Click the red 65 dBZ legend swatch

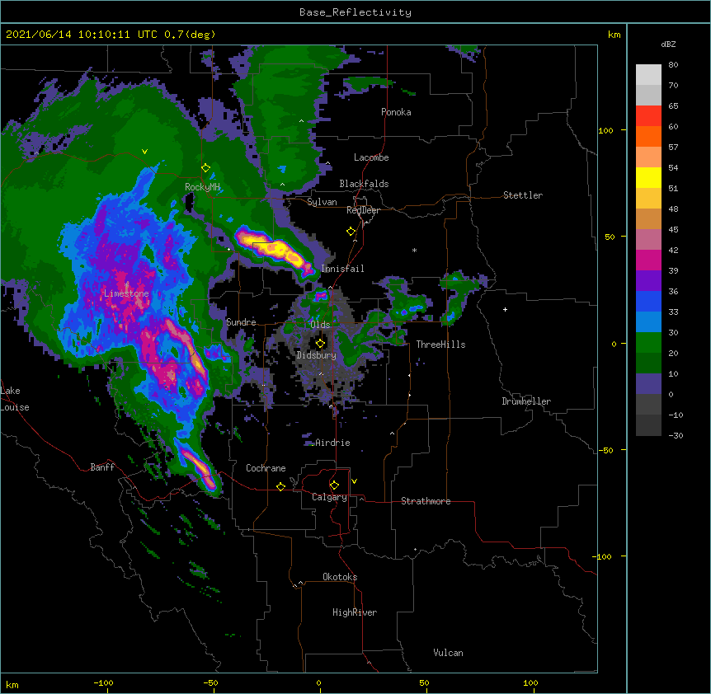[x=648, y=116]
